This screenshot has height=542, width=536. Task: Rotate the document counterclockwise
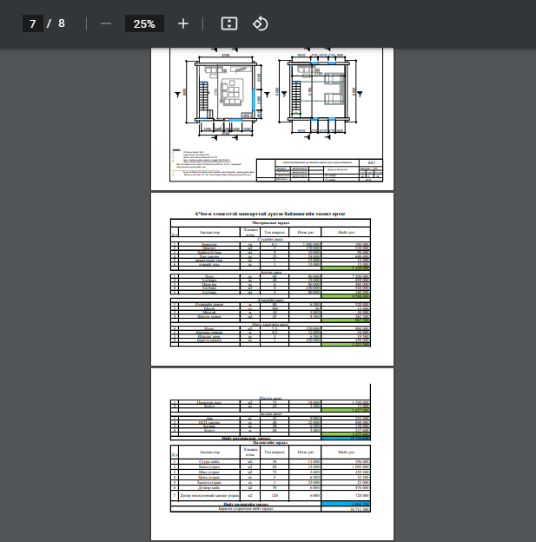tap(260, 23)
